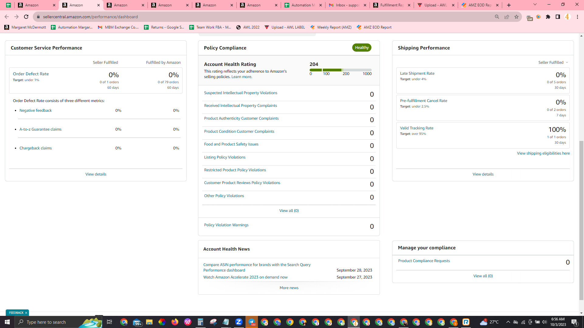The image size is (584, 328).
Task: View details of Customer Service Performance
Action: tap(96, 174)
